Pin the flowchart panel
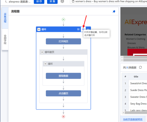 (x=114, y=12)
